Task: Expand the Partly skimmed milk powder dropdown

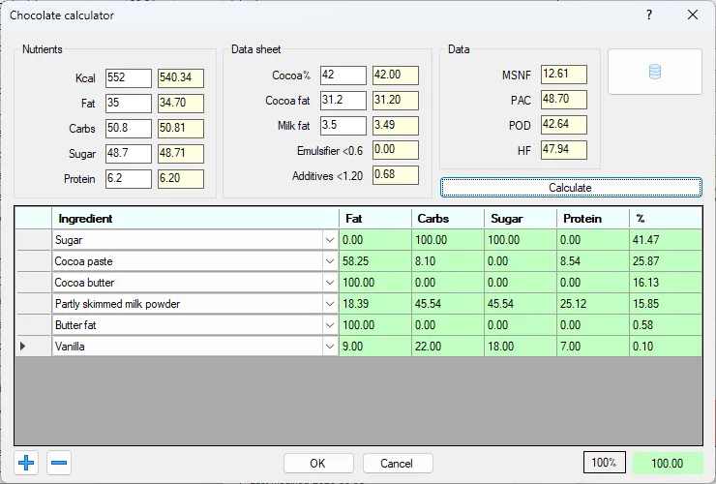Action: tap(330, 304)
